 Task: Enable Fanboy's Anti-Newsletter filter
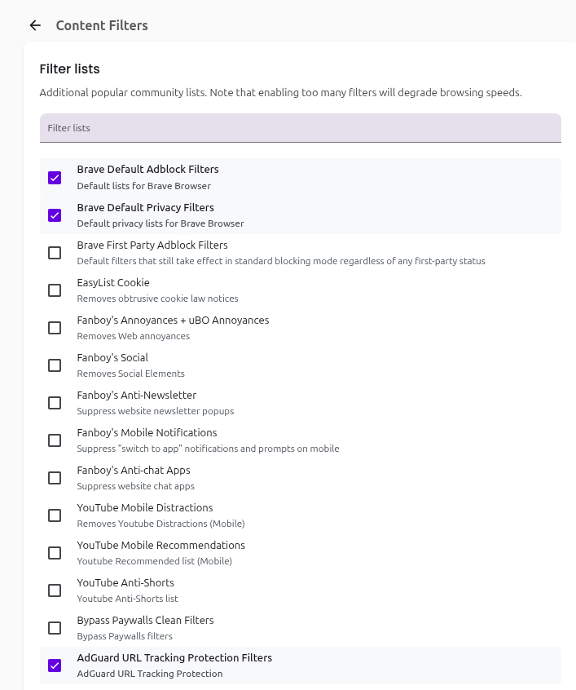click(55, 403)
